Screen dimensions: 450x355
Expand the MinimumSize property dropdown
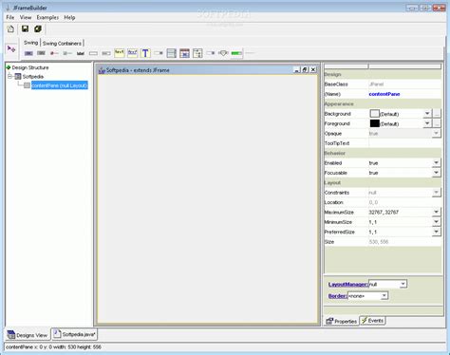(436, 221)
